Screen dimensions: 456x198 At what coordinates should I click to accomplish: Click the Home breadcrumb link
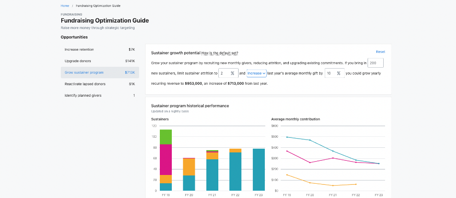tap(65, 6)
